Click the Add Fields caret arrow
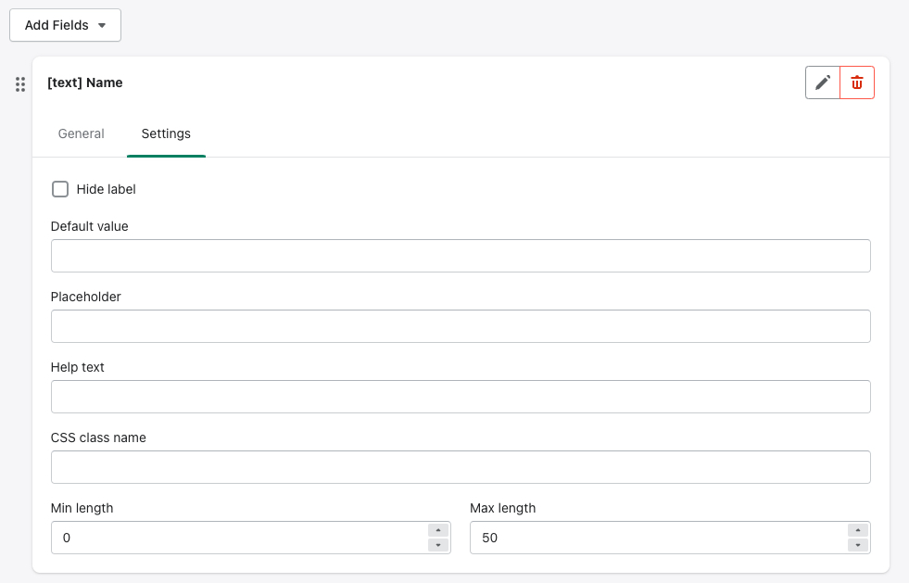The image size is (909, 583). (102, 26)
